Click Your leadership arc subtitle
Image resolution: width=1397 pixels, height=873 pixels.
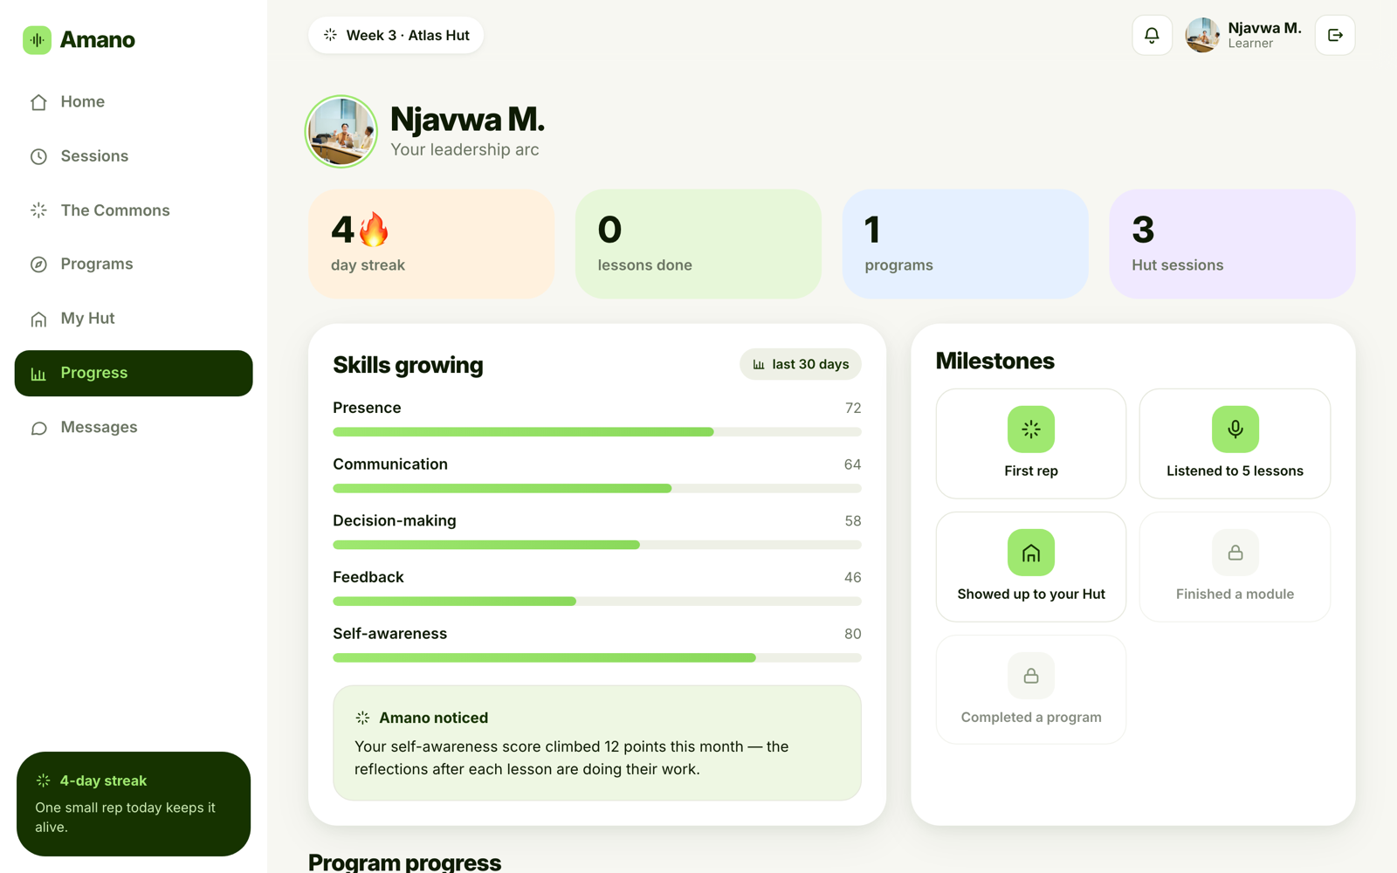tap(465, 150)
